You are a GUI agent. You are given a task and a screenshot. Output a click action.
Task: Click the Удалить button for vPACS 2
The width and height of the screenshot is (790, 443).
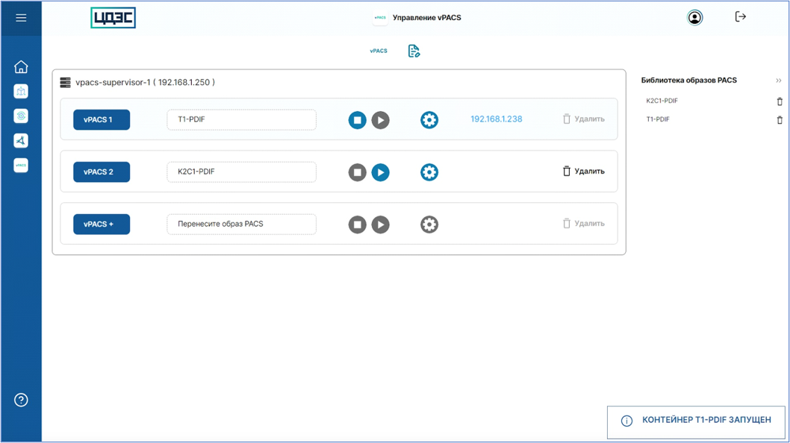coord(583,172)
